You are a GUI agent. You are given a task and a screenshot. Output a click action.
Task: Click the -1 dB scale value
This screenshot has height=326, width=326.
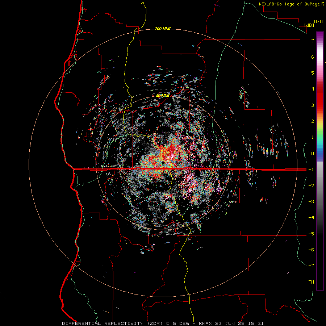tap(311, 169)
